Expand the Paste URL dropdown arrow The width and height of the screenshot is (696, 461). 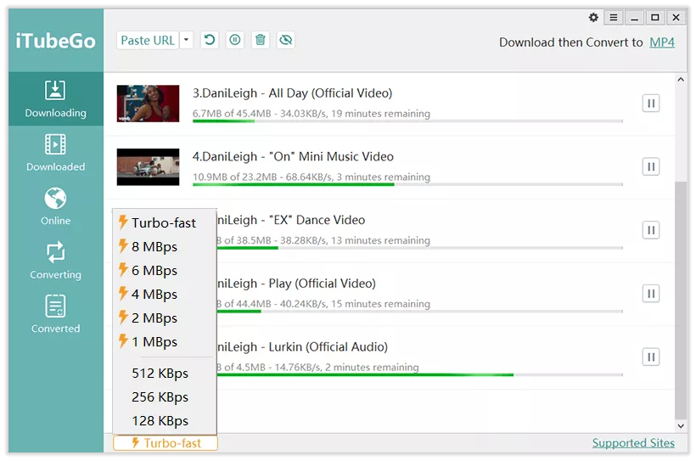pos(187,40)
